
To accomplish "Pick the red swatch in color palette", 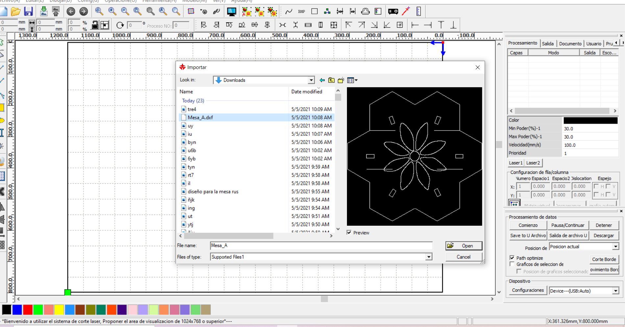I will click(28, 310).
